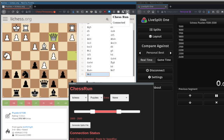This screenshot has width=224, height=140.
Task: Click the Chess Run extension toolbar icon
Action: 127,12
